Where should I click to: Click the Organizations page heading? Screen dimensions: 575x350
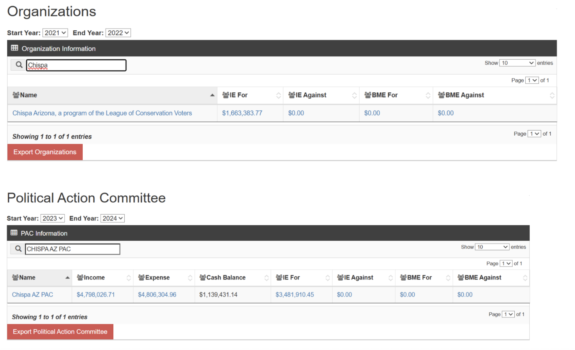coord(52,12)
